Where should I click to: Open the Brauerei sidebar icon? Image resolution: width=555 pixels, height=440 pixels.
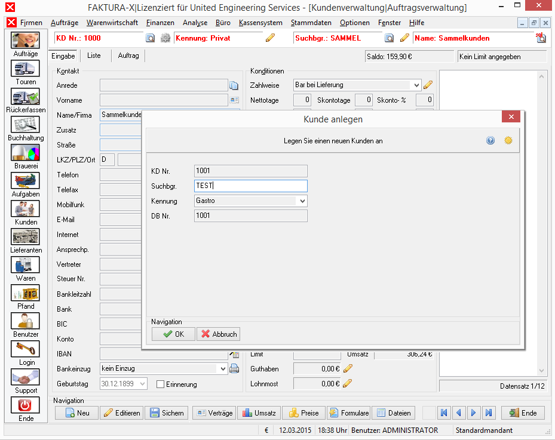[x=25, y=152]
